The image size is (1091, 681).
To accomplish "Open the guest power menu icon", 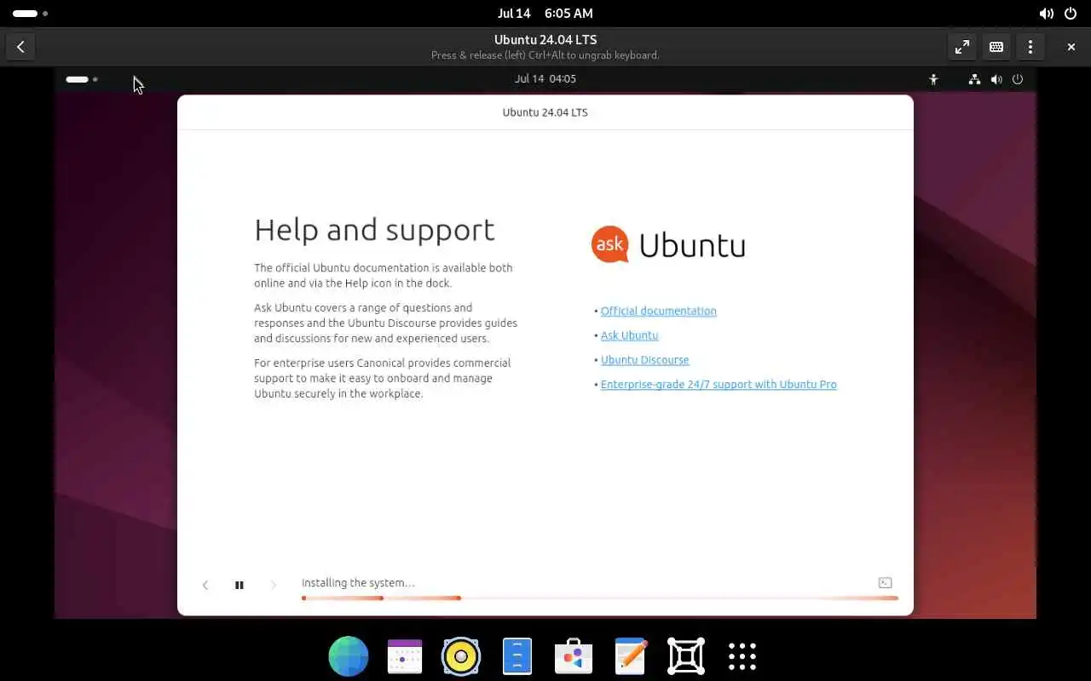I will click(x=1018, y=79).
